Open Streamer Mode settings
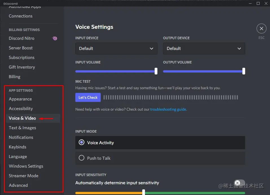Viewport: 270px width, 195px height. pos(24,176)
